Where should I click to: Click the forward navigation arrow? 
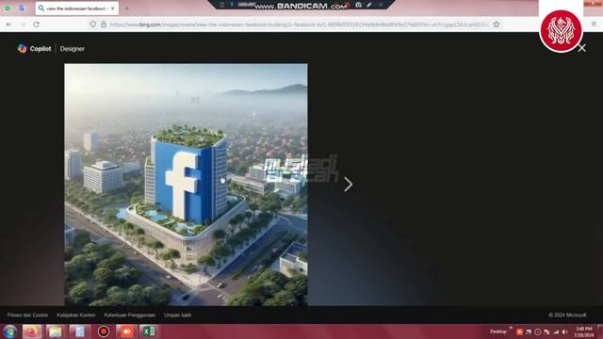point(23,24)
